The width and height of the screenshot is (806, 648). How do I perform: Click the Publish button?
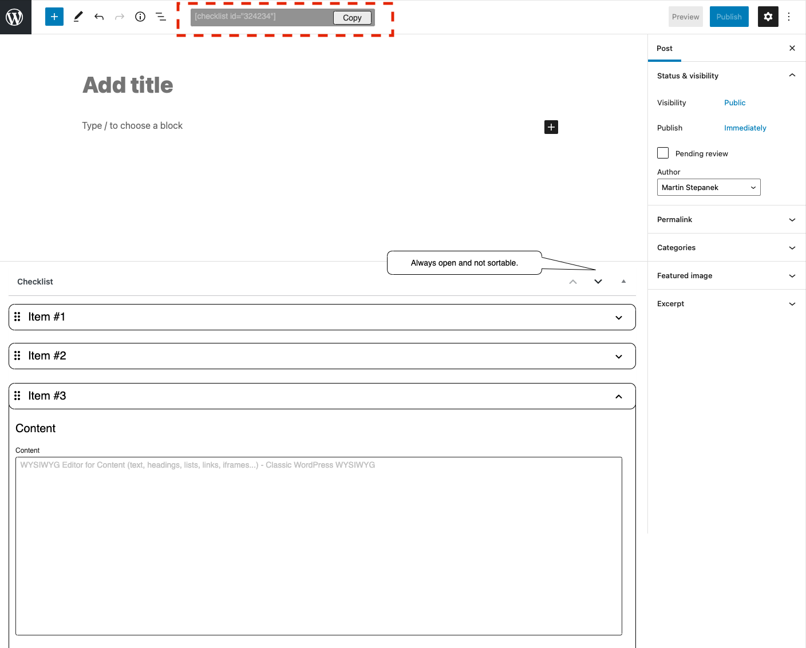tap(729, 17)
